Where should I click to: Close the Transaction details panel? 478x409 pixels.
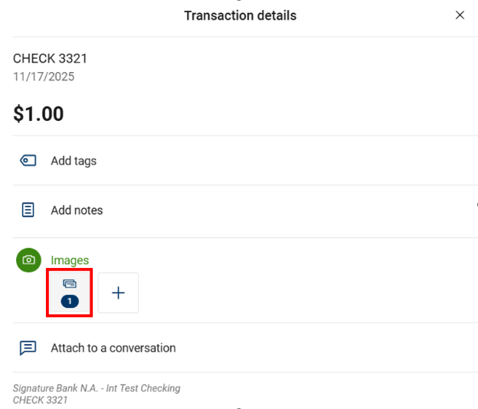460,15
